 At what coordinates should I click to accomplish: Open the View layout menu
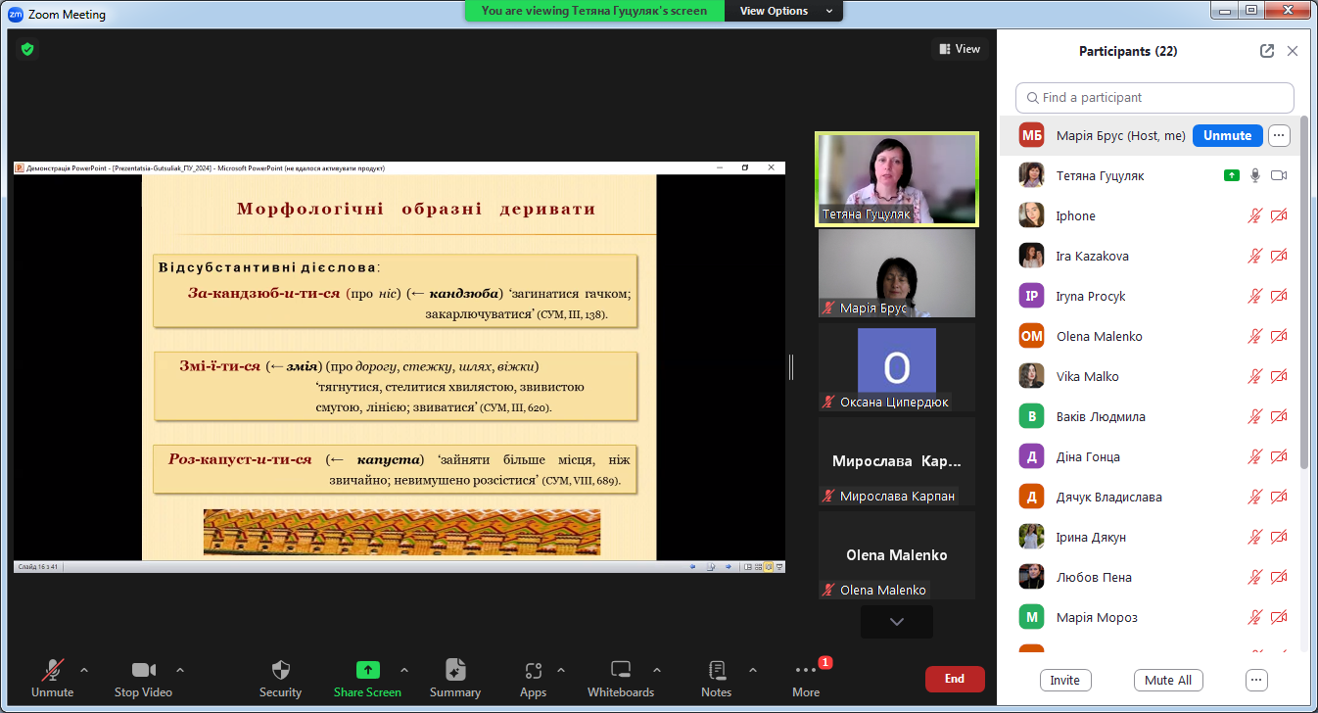click(x=960, y=49)
